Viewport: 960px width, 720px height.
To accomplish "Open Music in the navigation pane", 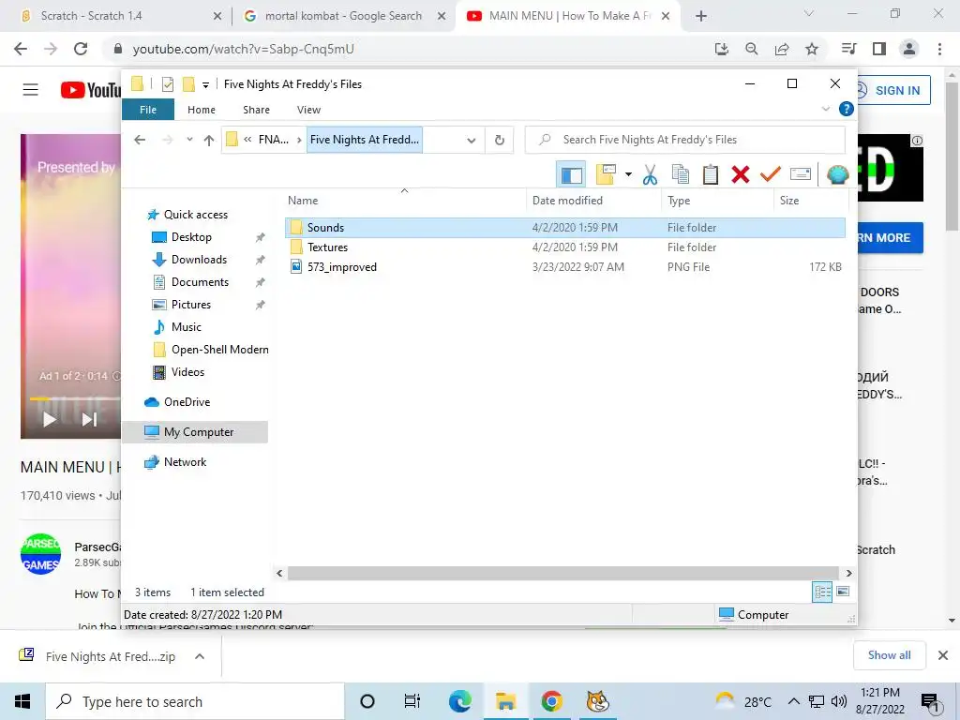I will coord(176,327).
